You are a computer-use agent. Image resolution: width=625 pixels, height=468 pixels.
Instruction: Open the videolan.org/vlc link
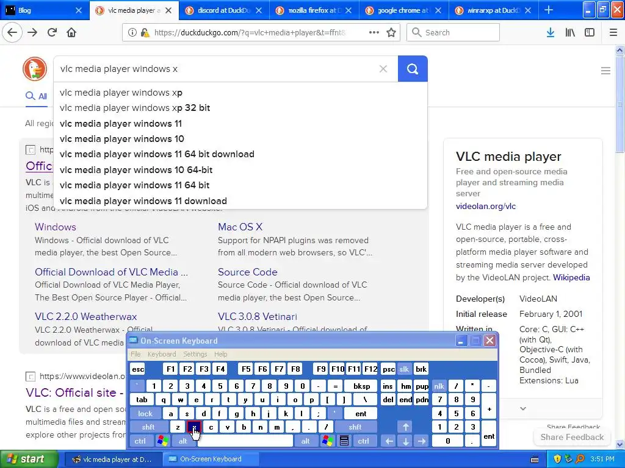click(485, 206)
